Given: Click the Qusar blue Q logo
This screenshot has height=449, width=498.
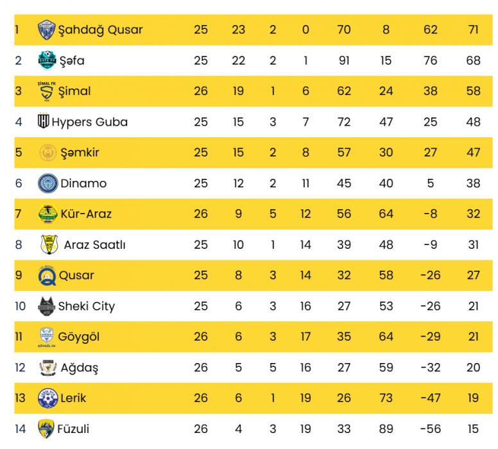Looking at the screenshot, I should 47,275.
